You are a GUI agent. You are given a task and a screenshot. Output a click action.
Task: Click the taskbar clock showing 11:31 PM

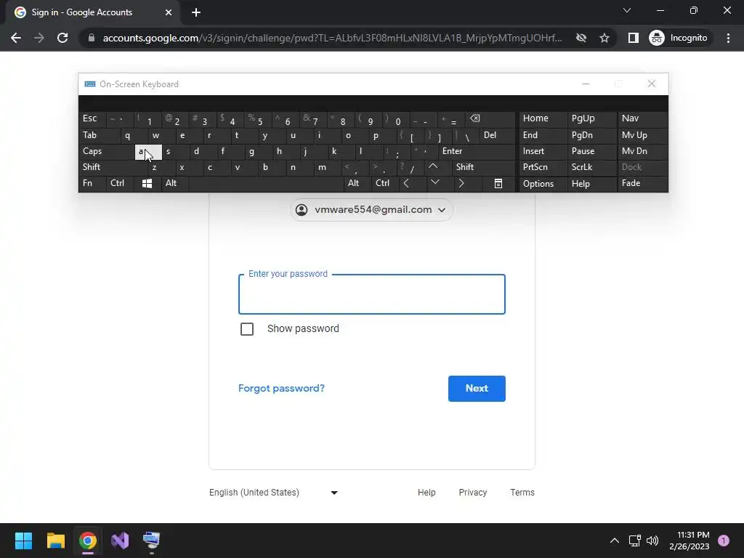tap(689, 541)
